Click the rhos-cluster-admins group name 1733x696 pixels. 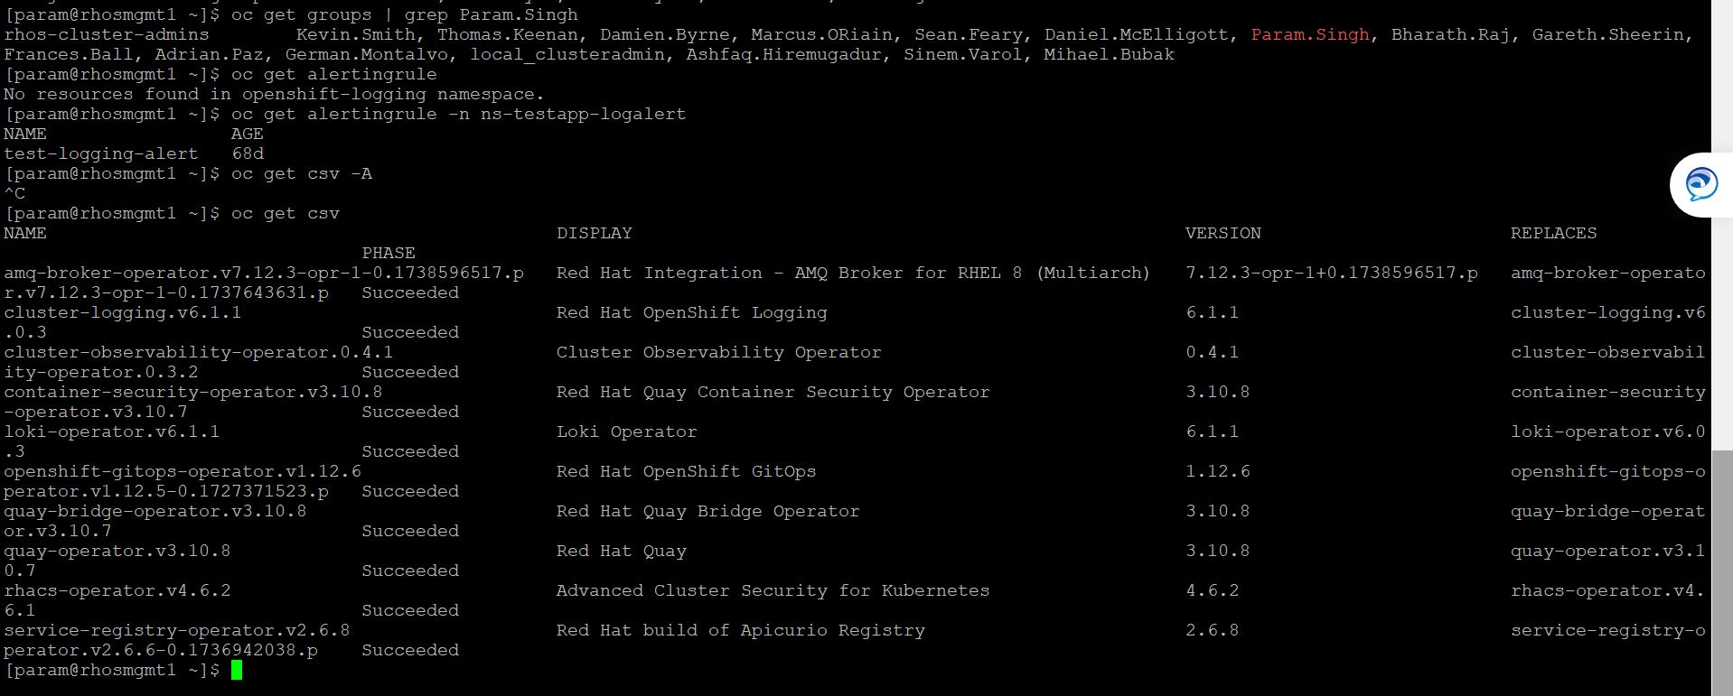(x=106, y=34)
